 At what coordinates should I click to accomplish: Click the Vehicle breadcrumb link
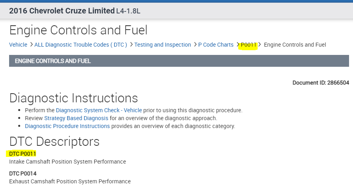point(18,45)
